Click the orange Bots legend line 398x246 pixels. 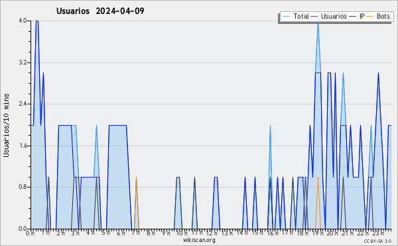pos(370,17)
